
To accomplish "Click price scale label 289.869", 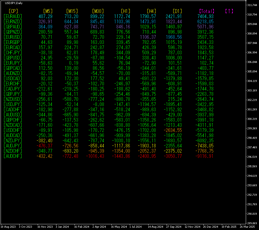I will click(x=252, y=223).
